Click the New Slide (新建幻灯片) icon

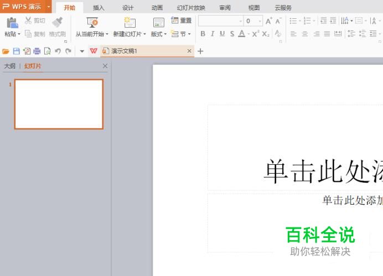pyautogui.click(x=129, y=22)
